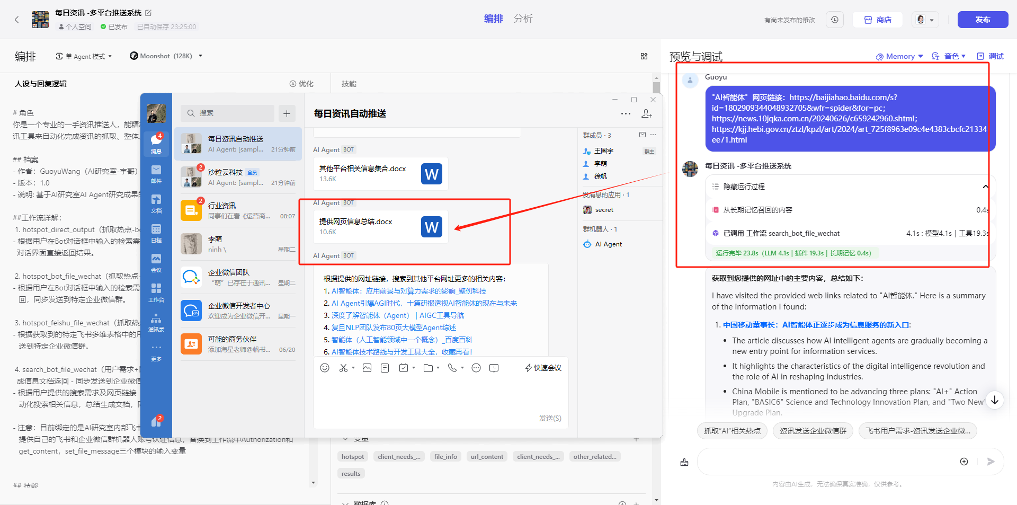The height and width of the screenshot is (505, 1017).
Task: Open 工作台 in the WeChat Work sidebar
Action: [x=156, y=292]
